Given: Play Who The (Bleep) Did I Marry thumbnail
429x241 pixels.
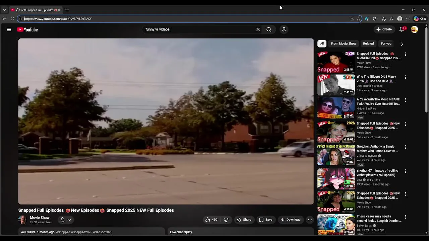Looking at the screenshot, I should point(336,85).
